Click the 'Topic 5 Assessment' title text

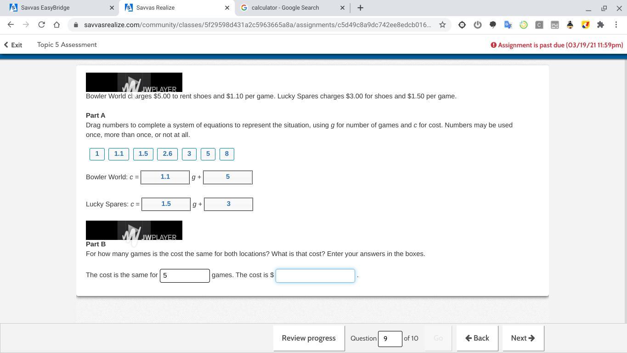(x=67, y=45)
